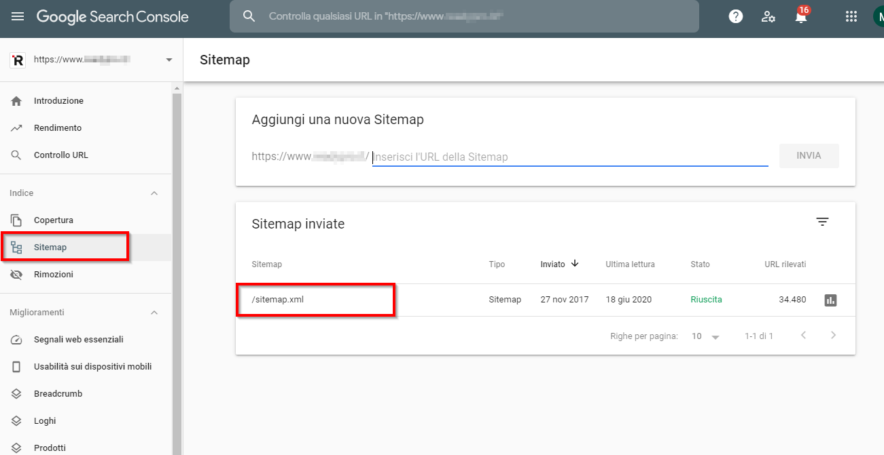Viewport: 884px width, 455px height.
Task: Open the filter for submitted sitemaps
Action: coord(822,222)
